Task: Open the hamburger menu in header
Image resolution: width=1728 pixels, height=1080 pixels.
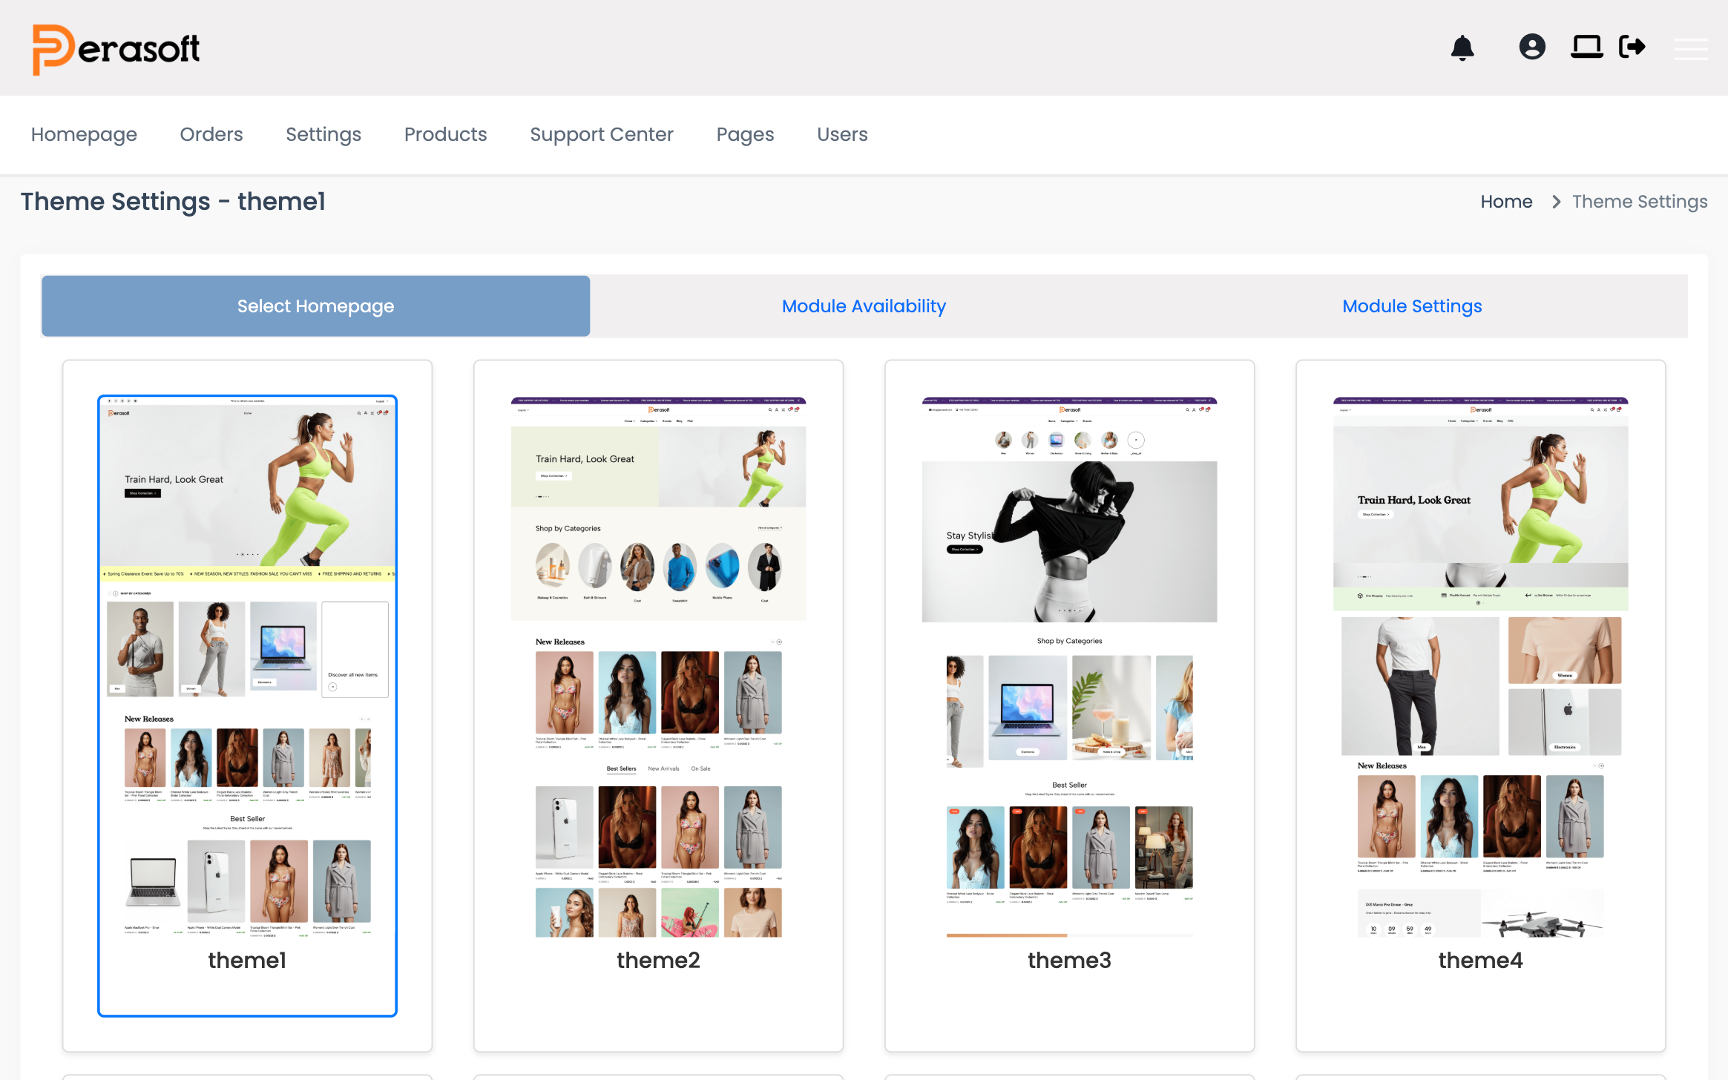Action: click(1691, 48)
